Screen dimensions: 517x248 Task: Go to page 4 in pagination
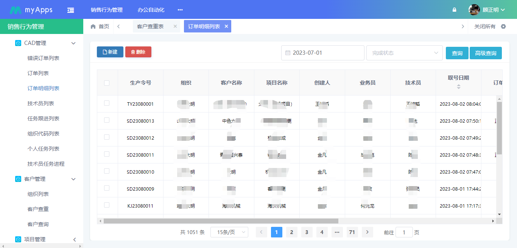(322, 232)
